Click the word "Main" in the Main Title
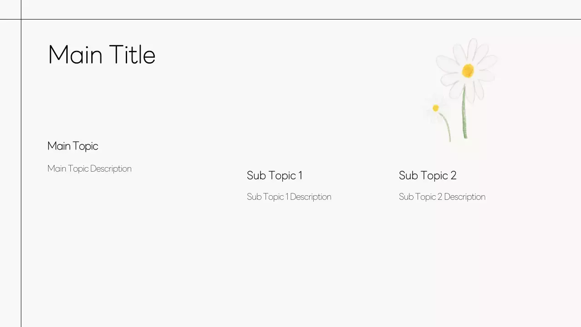The width and height of the screenshot is (581, 327). [x=75, y=55]
